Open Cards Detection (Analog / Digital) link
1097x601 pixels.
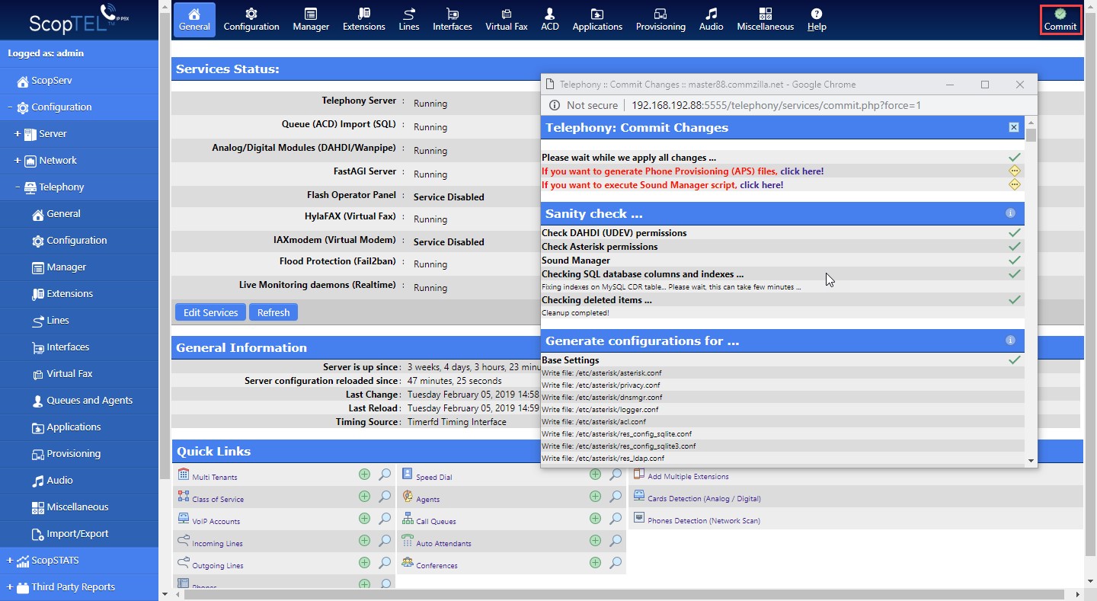pos(704,499)
